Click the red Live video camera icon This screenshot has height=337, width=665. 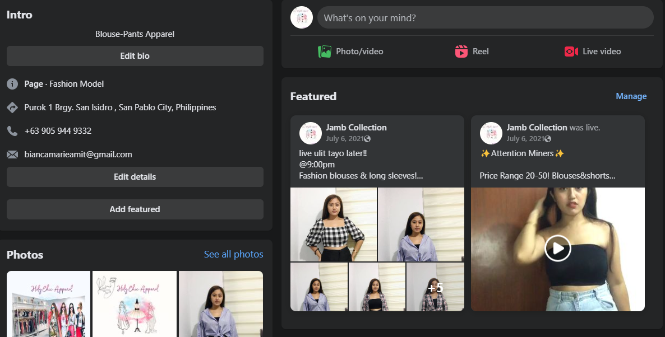[x=571, y=52]
